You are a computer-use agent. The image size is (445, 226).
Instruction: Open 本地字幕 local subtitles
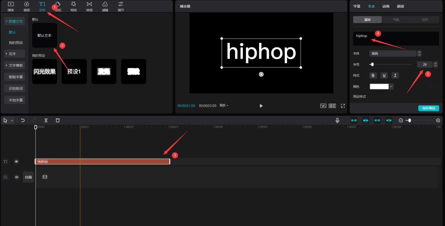[14, 100]
